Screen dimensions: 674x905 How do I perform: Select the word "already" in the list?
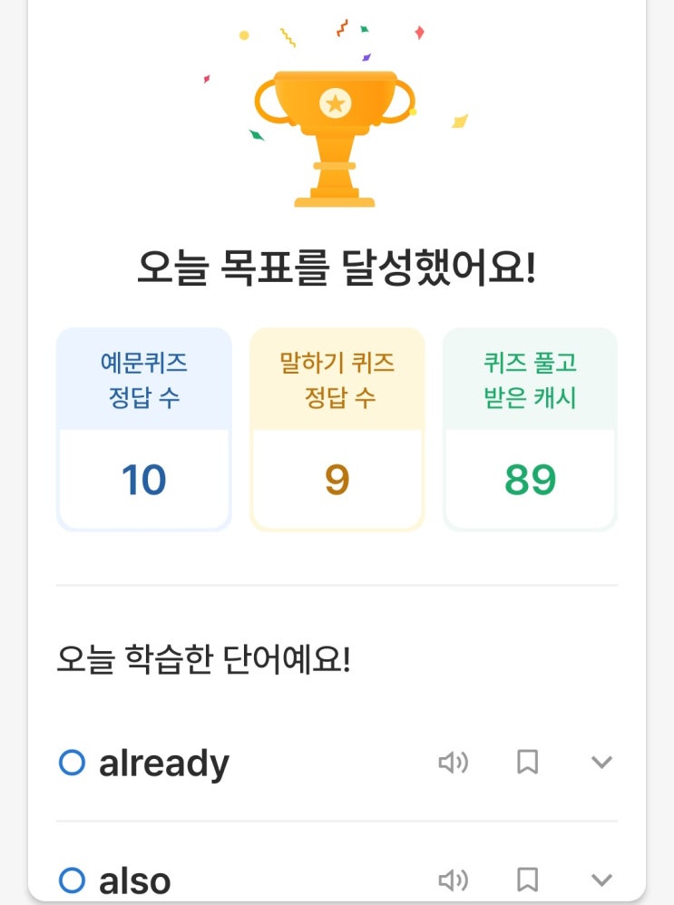(x=164, y=764)
